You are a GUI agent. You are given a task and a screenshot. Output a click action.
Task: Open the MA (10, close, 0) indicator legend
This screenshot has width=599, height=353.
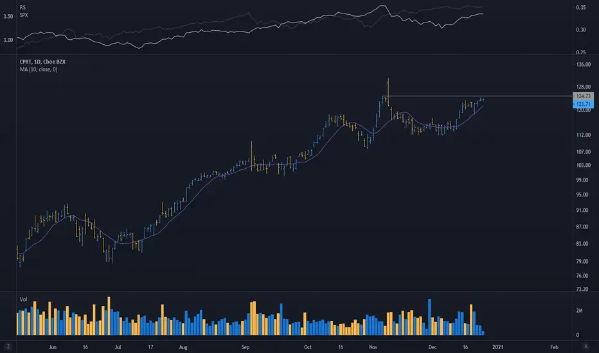pos(38,69)
